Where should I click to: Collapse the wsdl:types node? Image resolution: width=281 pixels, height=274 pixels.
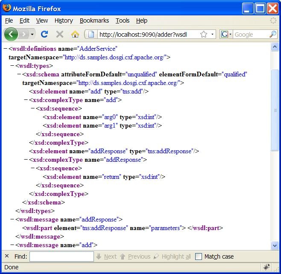coord(12,66)
